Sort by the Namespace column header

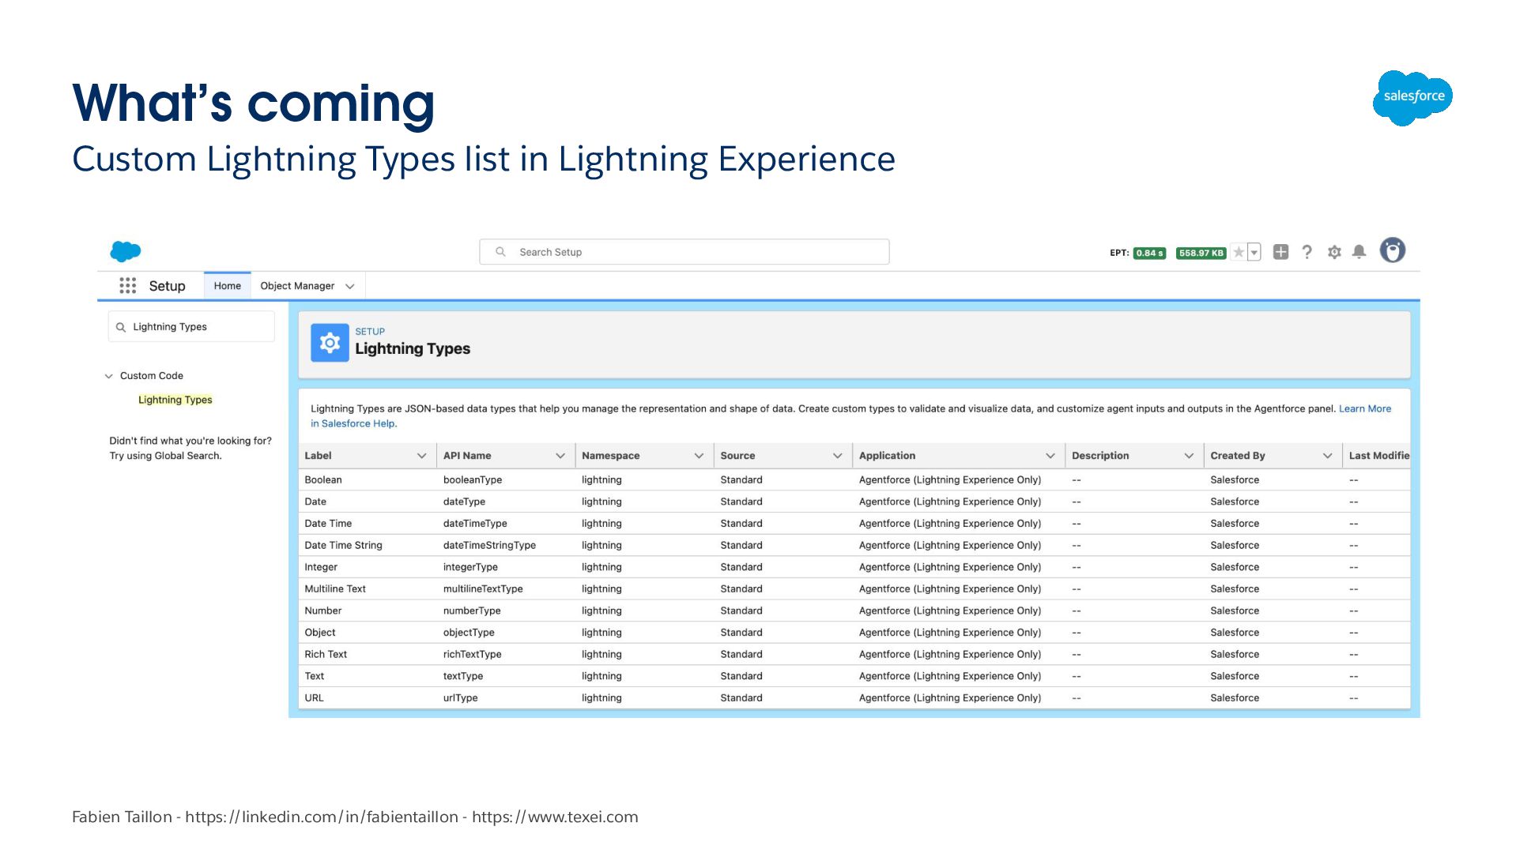[611, 456]
